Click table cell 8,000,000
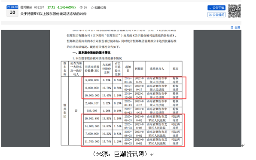This screenshot has height=160, width=256. click(x=92, y=88)
